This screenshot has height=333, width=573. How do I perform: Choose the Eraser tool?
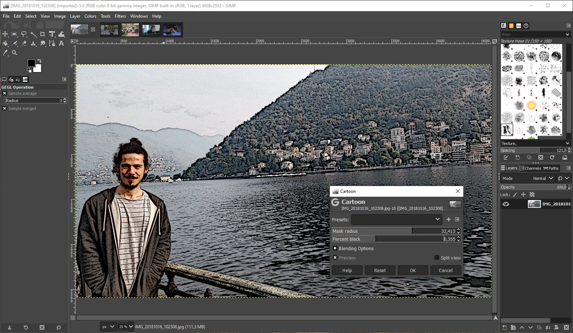click(24, 43)
